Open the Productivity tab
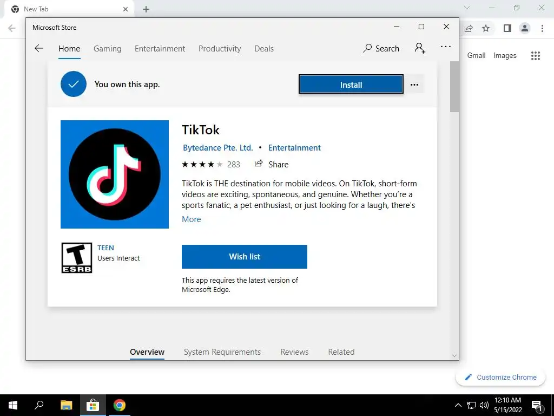 pos(220,49)
